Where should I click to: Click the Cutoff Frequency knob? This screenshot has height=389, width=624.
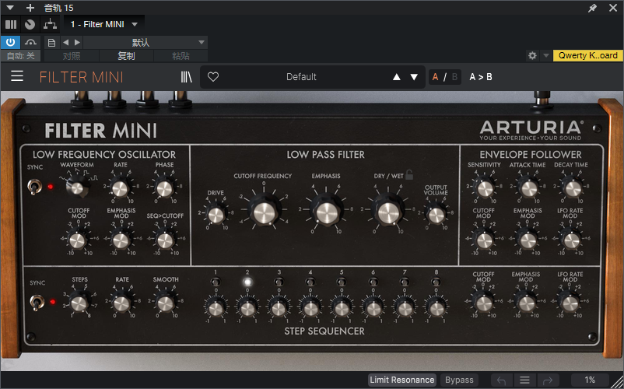coord(264,212)
